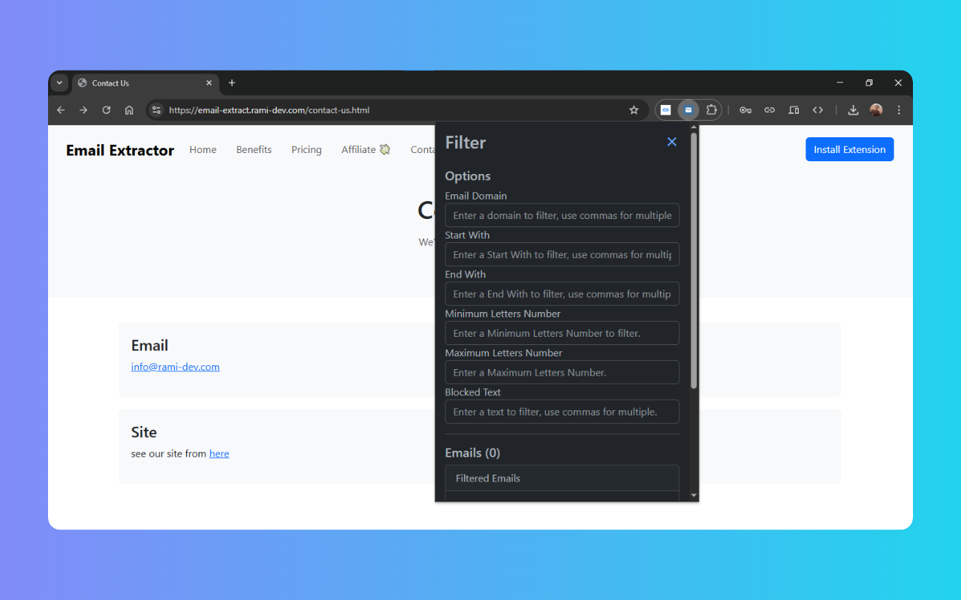This screenshot has height=600, width=961.
Task: Click the link chain toolbar icon
Action: [770, 110]
